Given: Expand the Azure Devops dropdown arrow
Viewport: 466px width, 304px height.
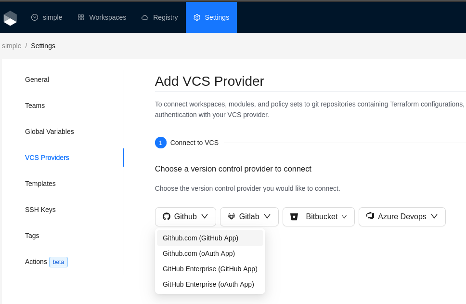Looking at the screenshot, I should point(434,216).
